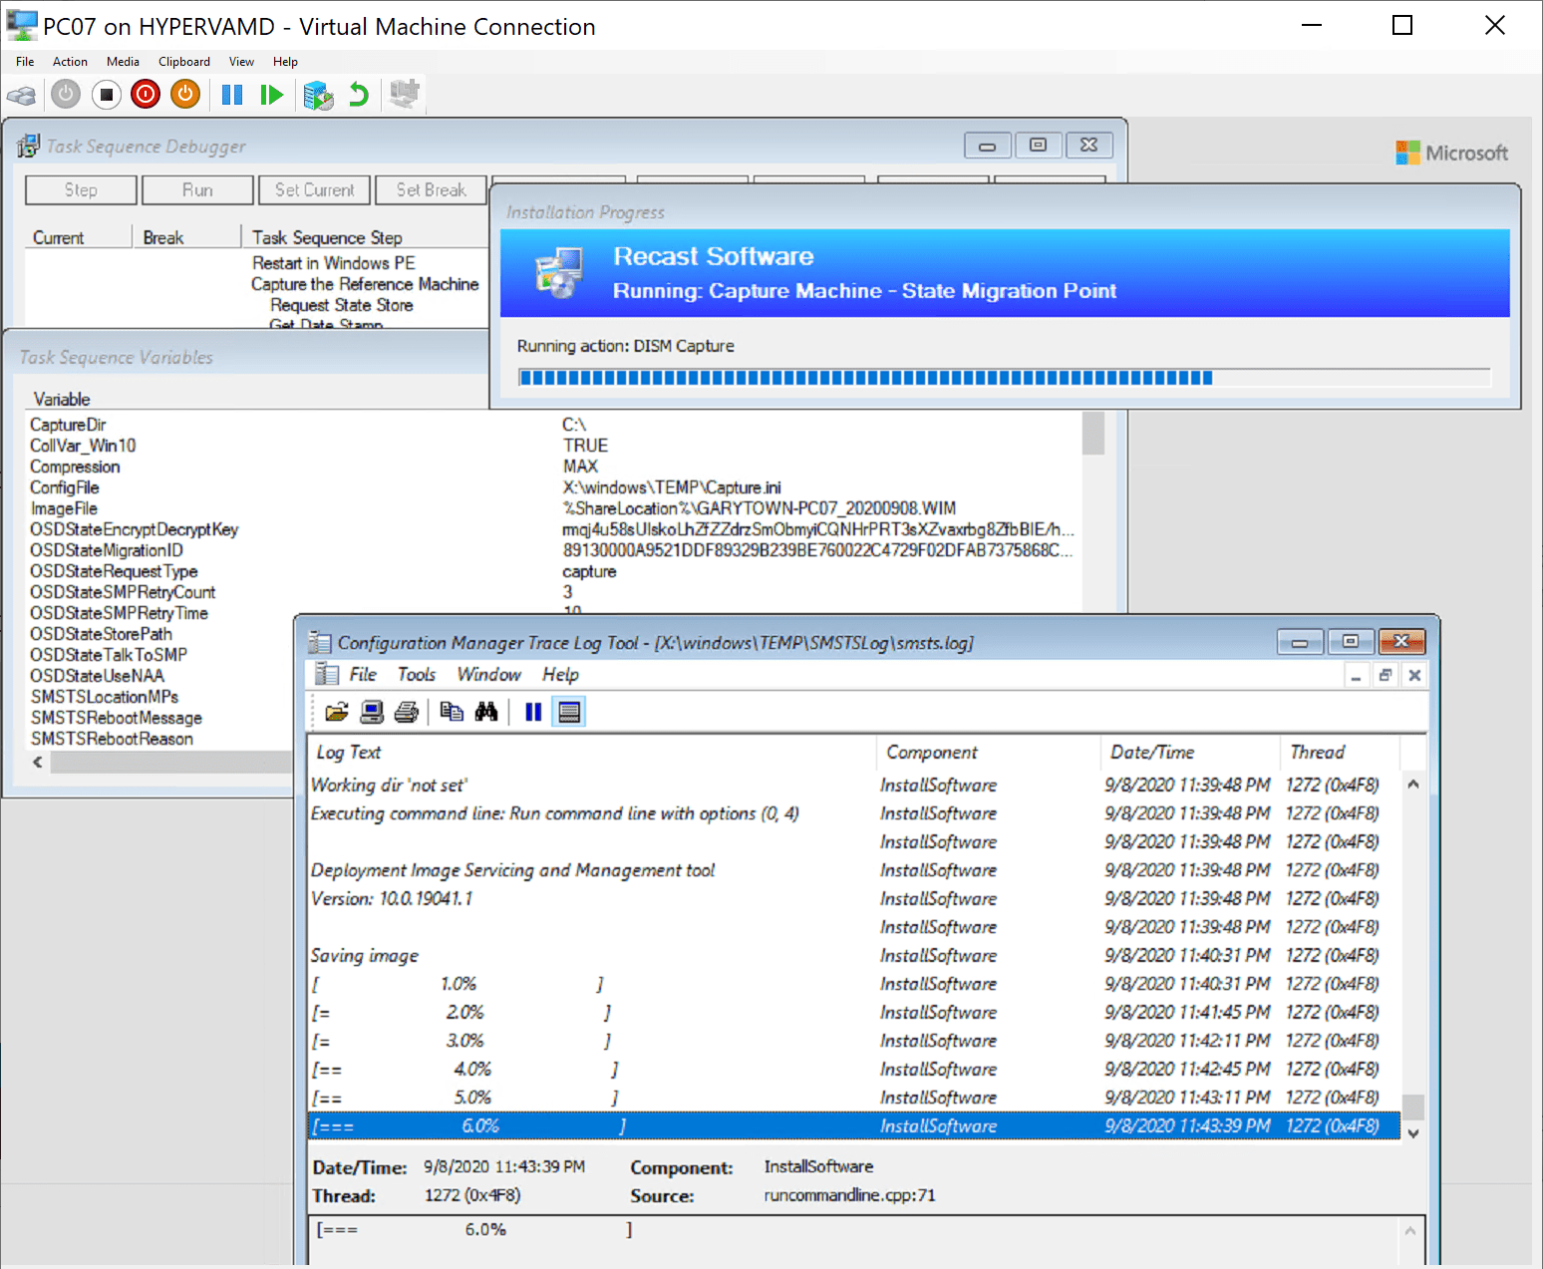Print smsts.log using the printer icon
The image size is (1543, 1269).
coord(406,711)
